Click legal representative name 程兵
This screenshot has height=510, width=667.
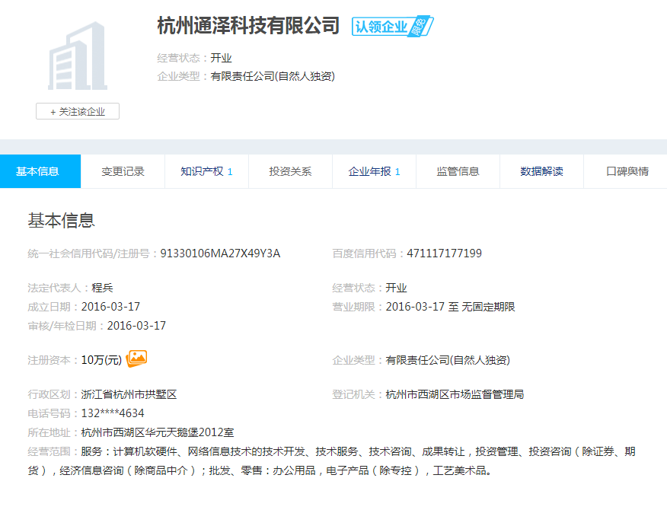tap(103, 288)
